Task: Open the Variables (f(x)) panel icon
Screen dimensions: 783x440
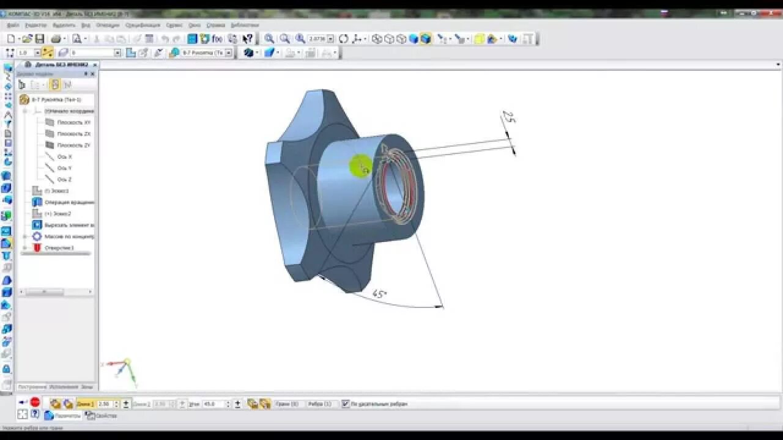Action: pos(217,38)
